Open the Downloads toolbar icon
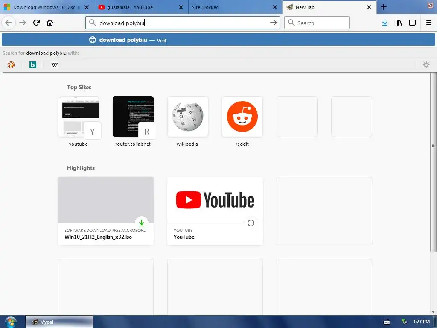The image size is (437, 328). (x=385, y=23)
